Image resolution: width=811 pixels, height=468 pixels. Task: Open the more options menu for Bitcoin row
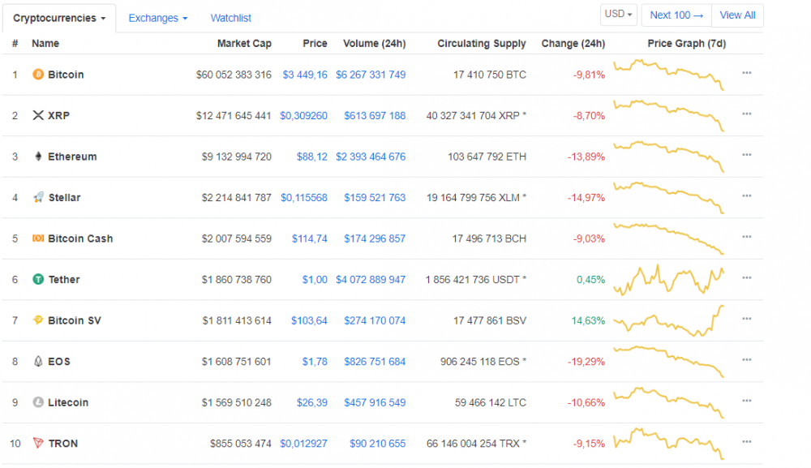[x=746, y=73]
